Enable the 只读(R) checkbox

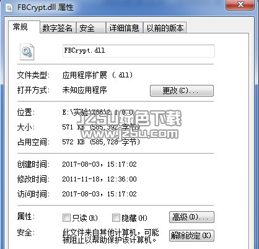(x=66, y=217)
